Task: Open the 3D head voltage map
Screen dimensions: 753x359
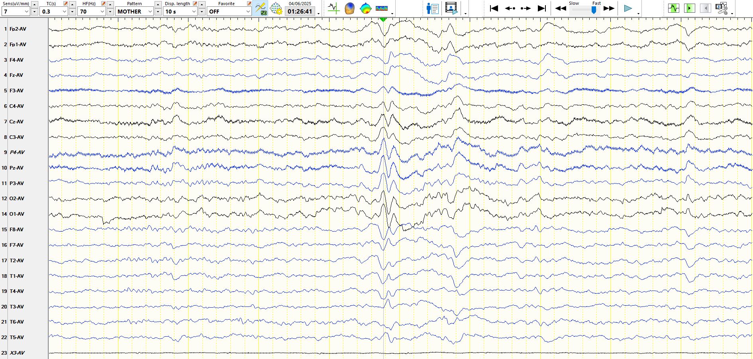Action: (x=349, y=8)
